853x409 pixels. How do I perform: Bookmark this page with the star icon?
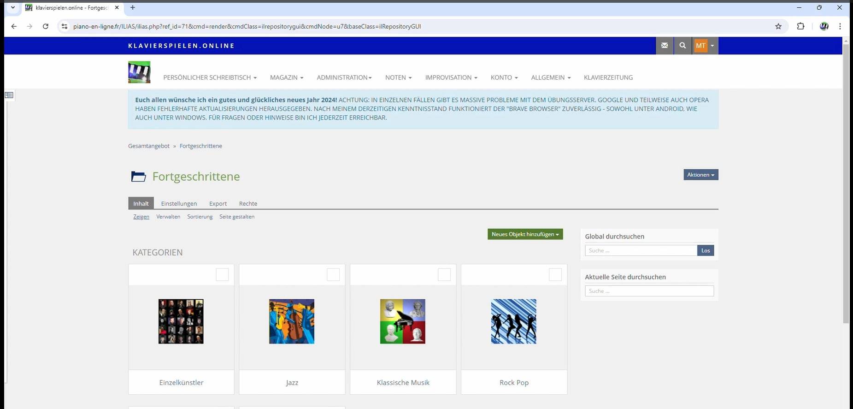coord(778,26)
